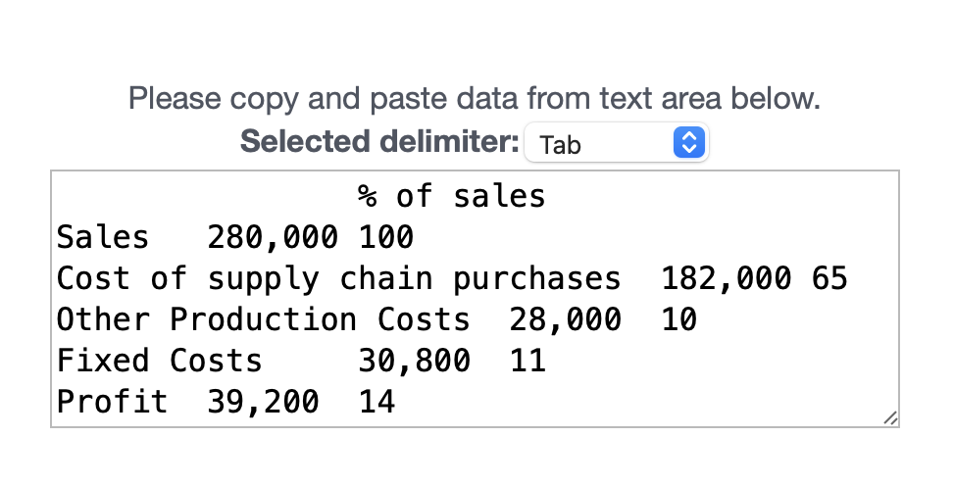Click the value 30,800 in text area
The image size is (954, 486).
tap(414, 362)
